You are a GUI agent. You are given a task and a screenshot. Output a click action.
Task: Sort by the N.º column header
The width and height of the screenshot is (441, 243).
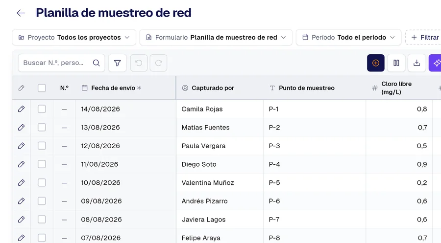(64, 88)
